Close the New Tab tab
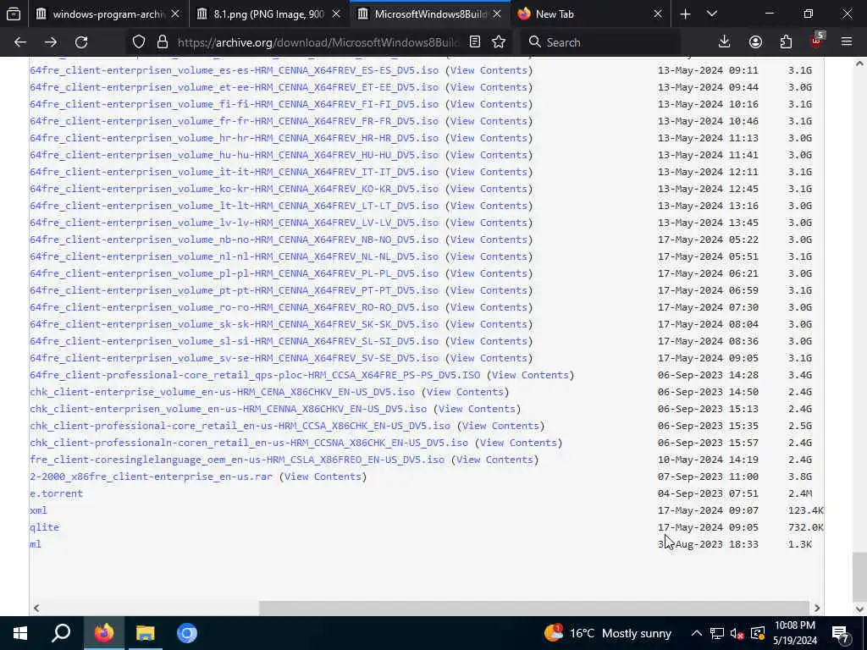Image resolution: width=867 pixels, height=650 pixels. [x=657, y=14]
